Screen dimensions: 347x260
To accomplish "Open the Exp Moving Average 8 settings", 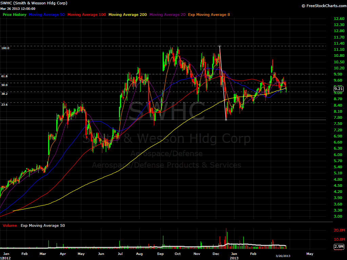I will coord(209,15).
